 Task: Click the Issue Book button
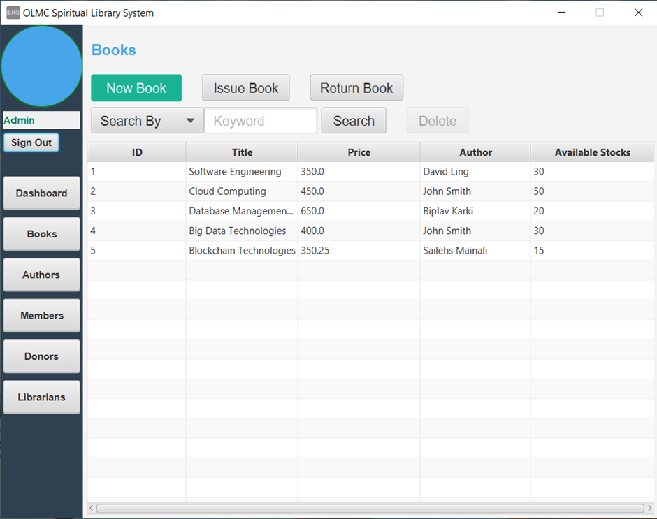coord(245,87)
